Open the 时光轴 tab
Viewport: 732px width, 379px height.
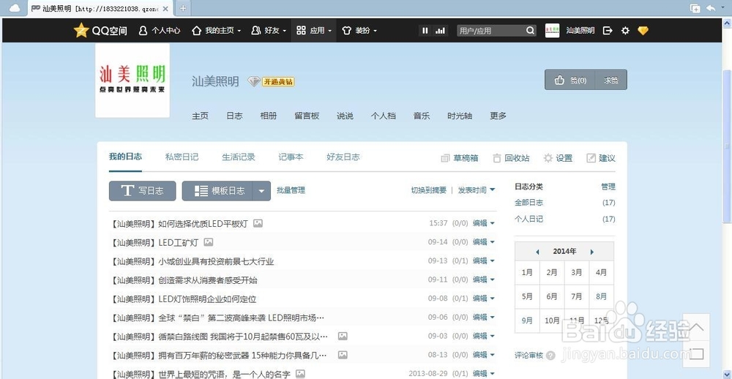click(x=460, y=116)
